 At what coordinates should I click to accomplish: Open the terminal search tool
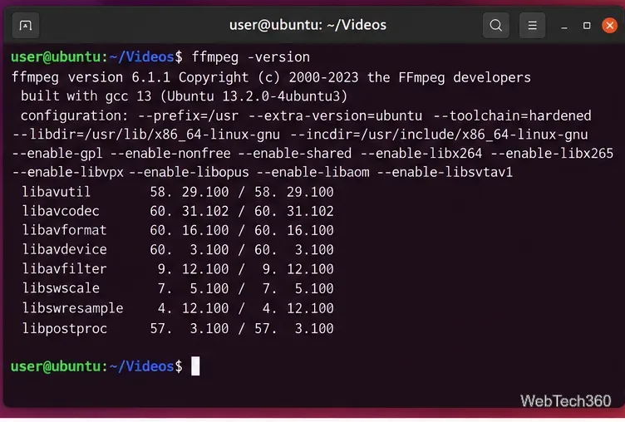[496, 26]
